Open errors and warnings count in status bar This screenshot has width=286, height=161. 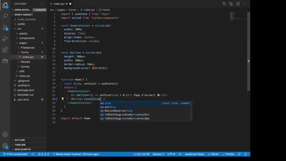coord(43,154)
